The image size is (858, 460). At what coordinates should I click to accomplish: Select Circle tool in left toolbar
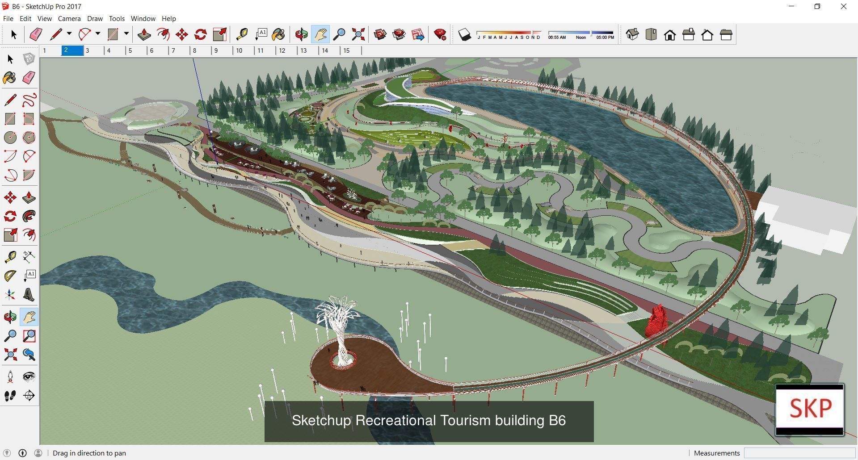coord(10,138)
